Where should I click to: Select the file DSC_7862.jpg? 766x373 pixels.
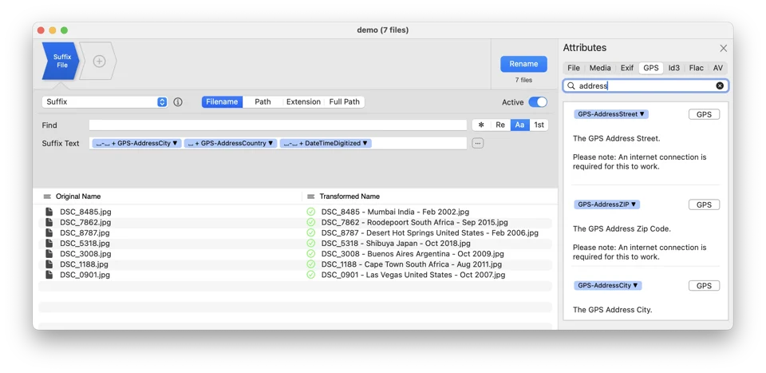coord(85,222)
